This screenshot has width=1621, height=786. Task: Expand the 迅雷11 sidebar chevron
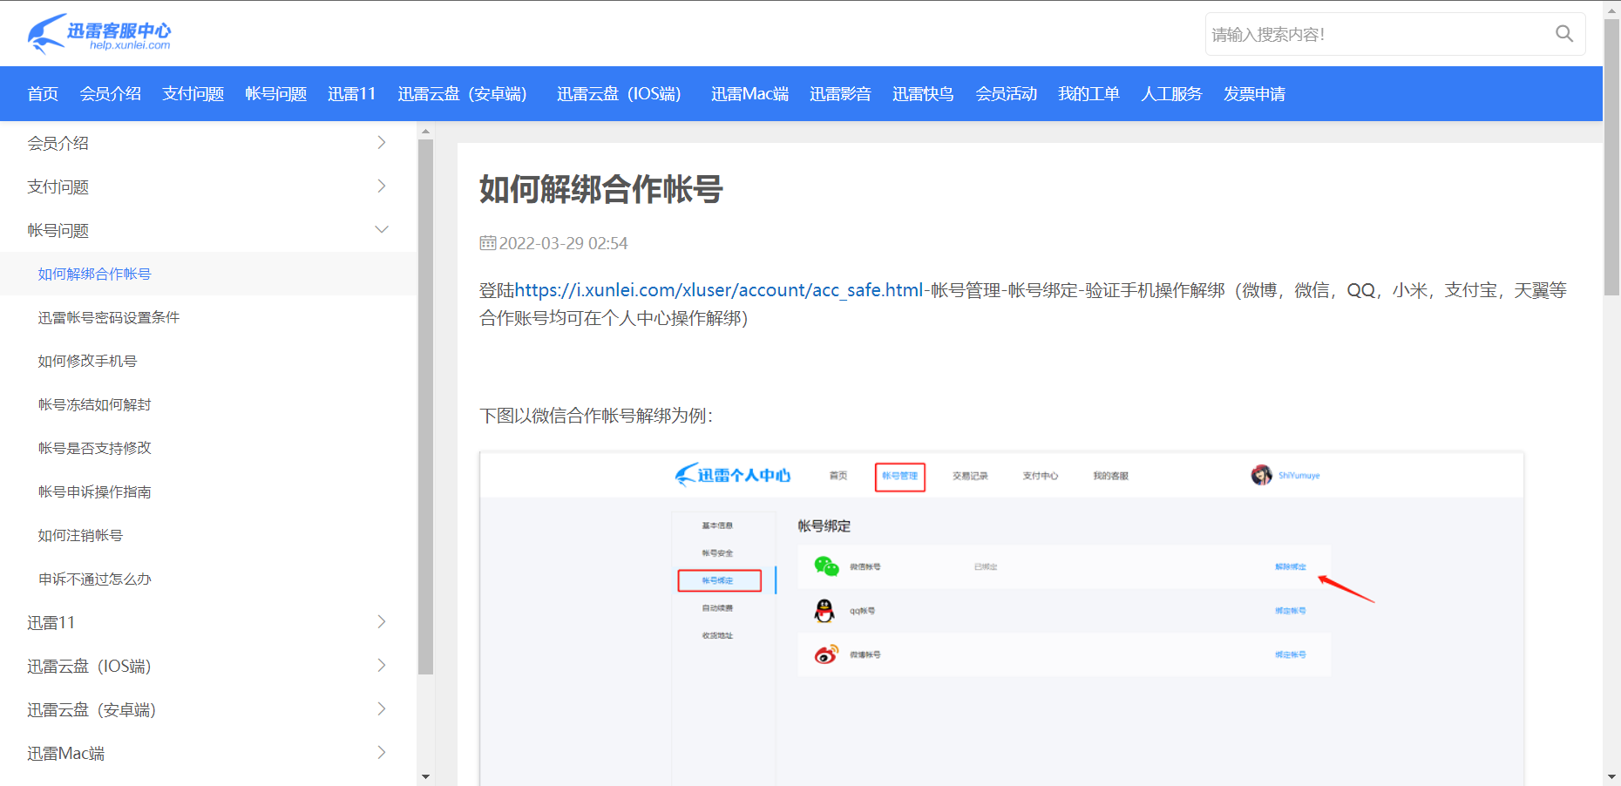381,621
